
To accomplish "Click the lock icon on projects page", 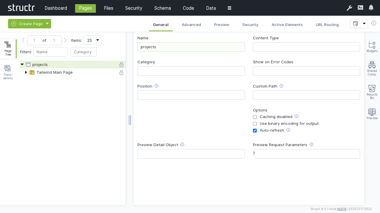I will [x=121, y=64].
